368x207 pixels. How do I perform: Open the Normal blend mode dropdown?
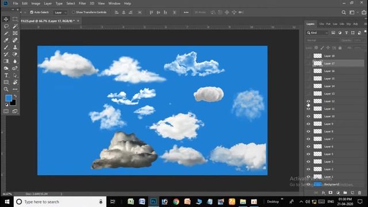click(322, 40)
